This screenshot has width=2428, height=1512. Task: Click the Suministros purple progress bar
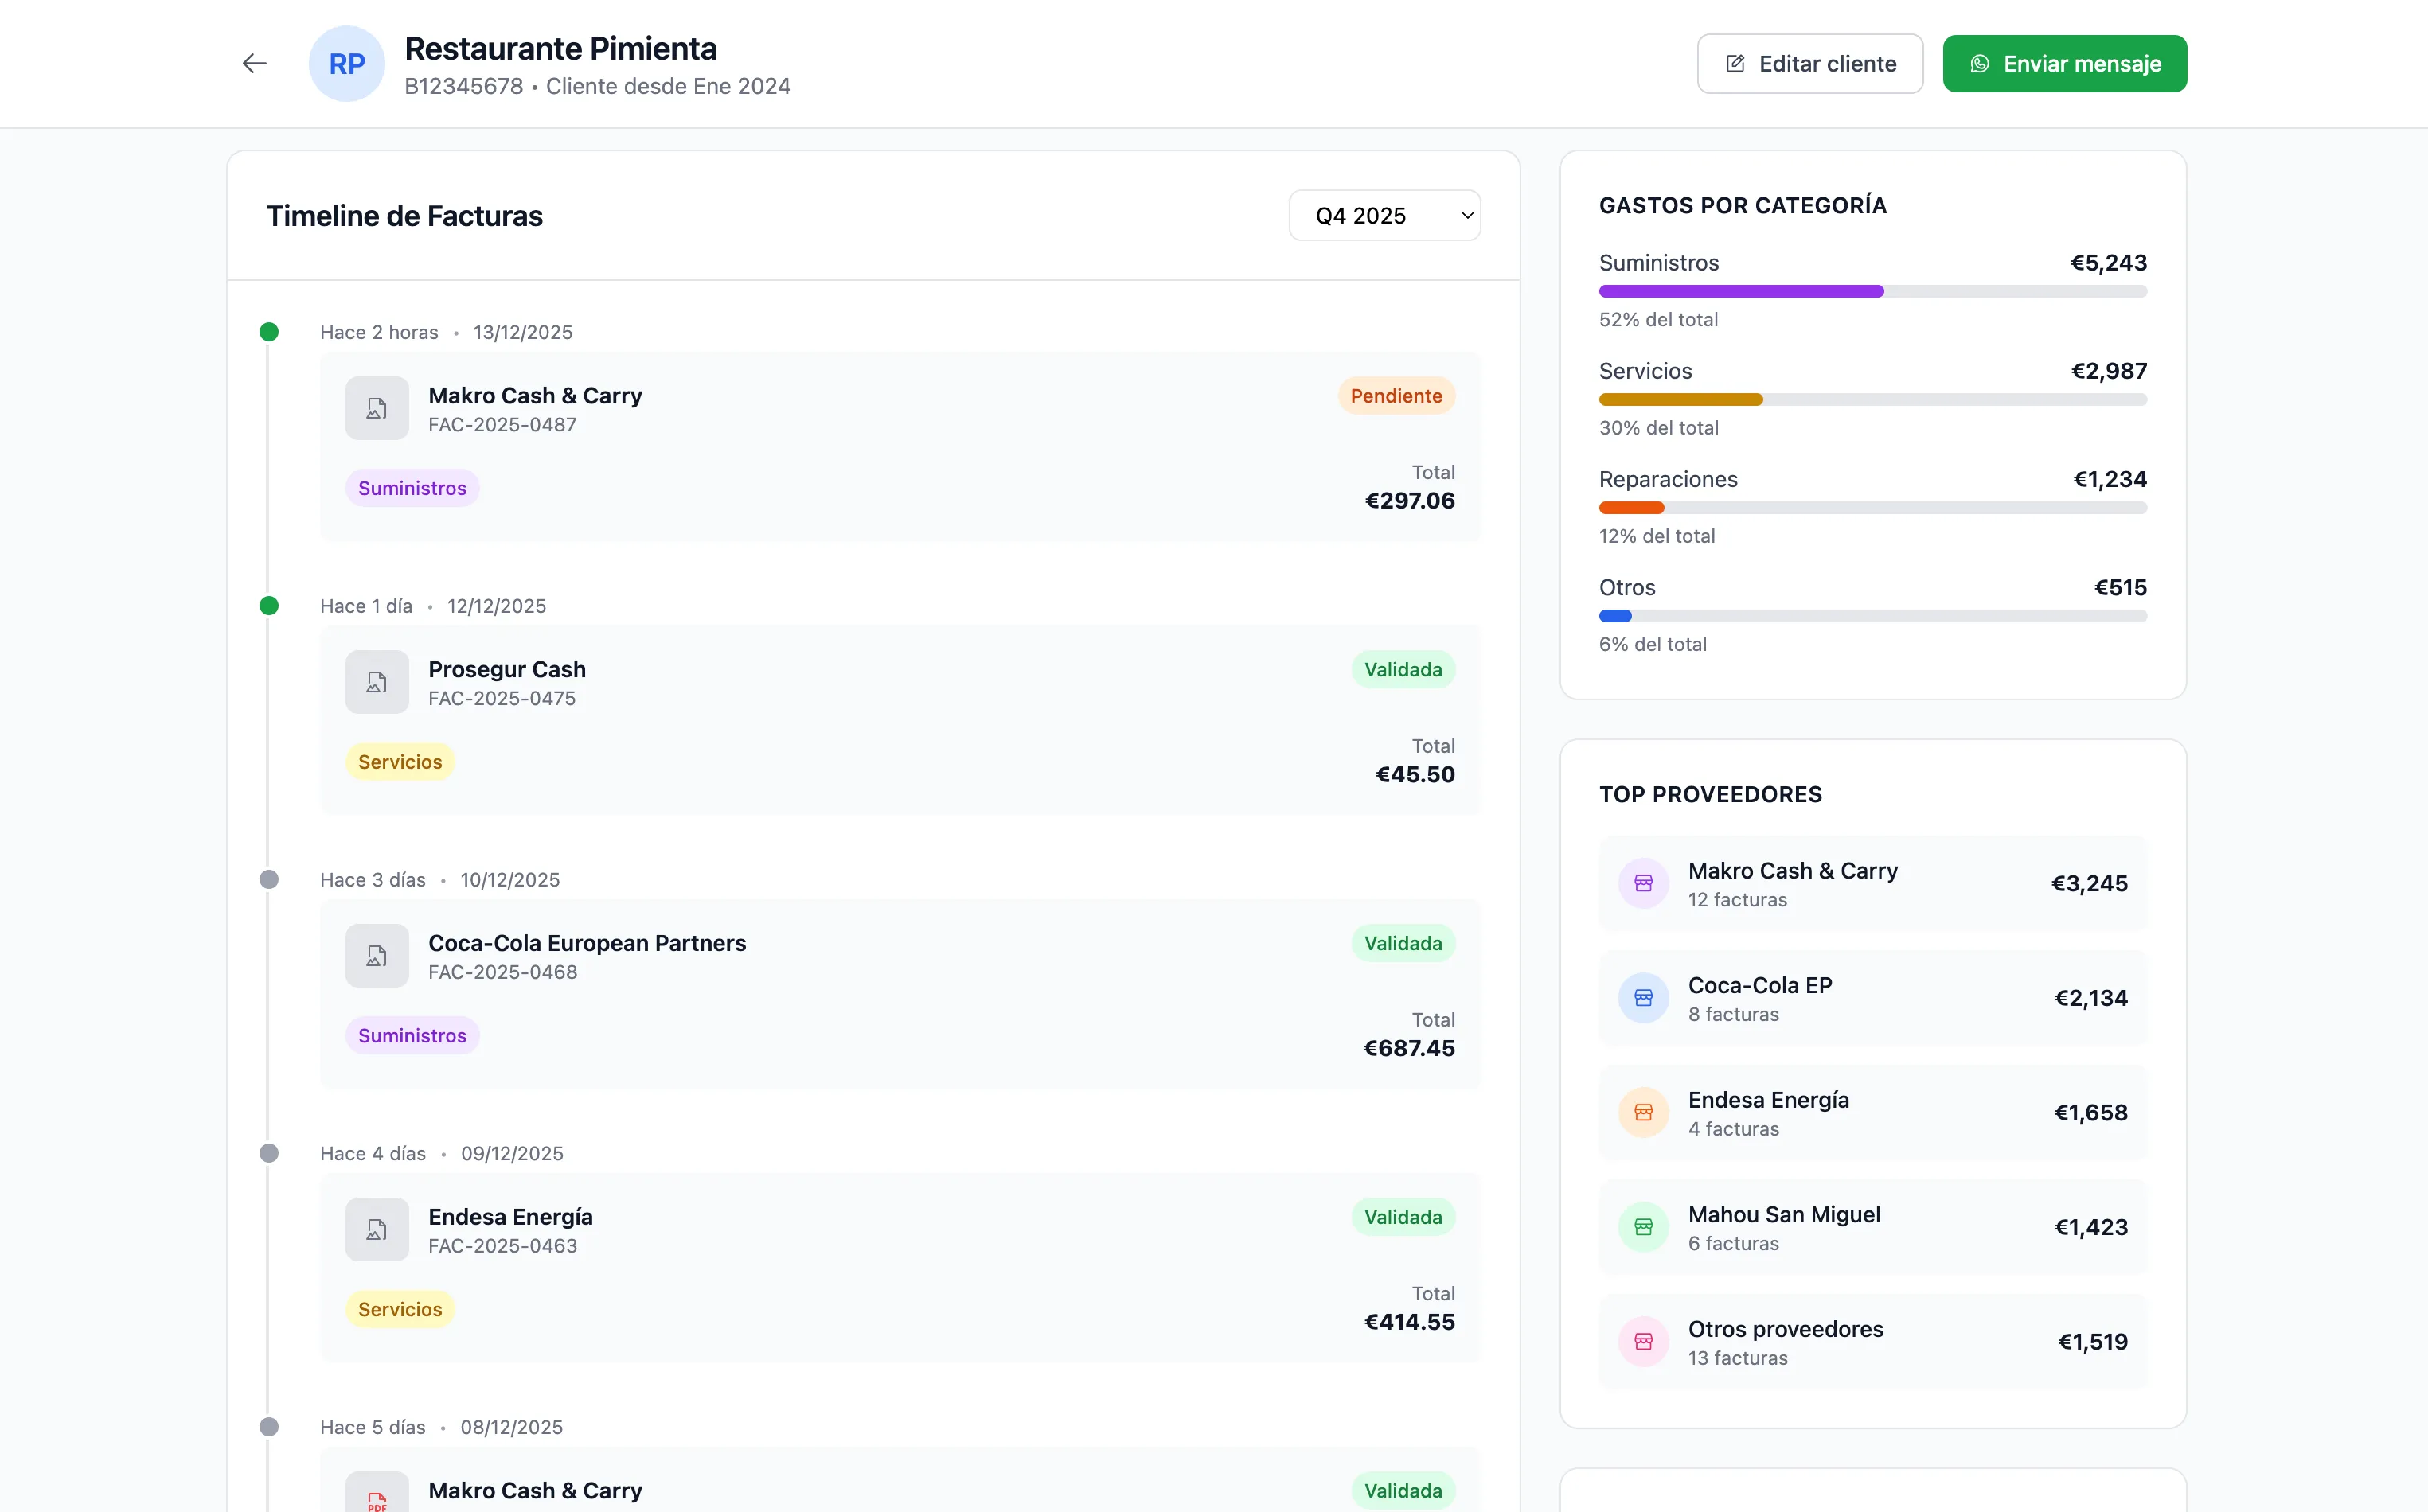coord(1741,292)
